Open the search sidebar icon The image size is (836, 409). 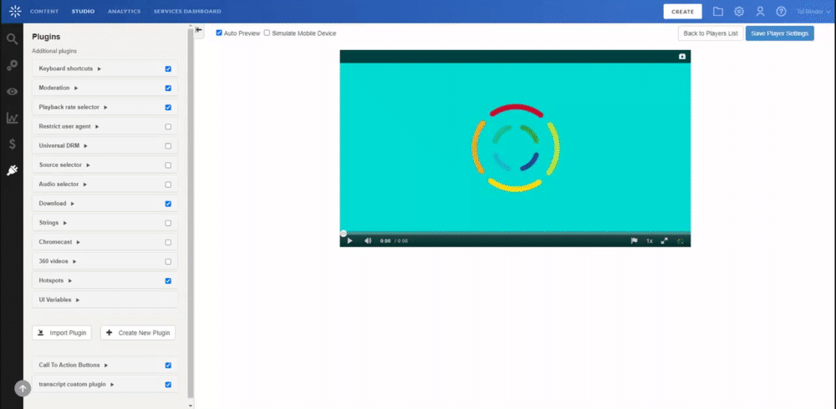pos(12,39)
